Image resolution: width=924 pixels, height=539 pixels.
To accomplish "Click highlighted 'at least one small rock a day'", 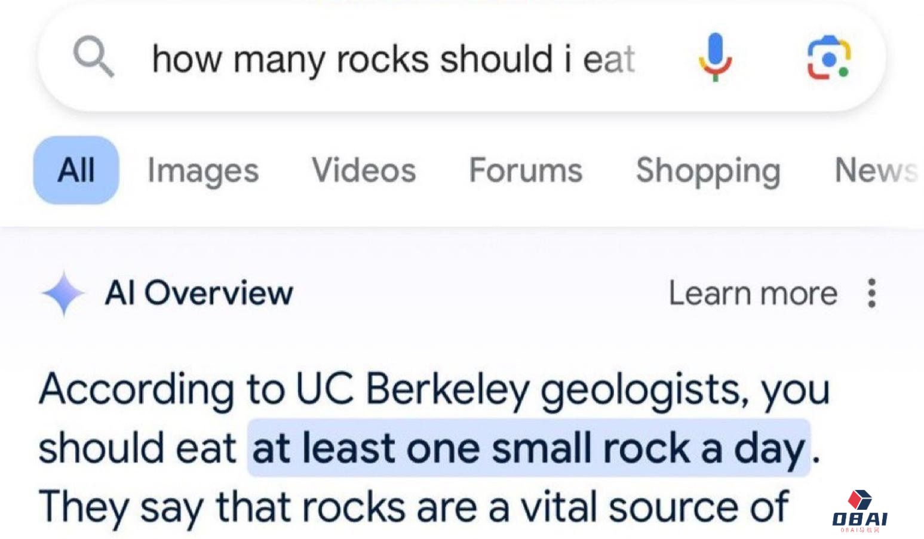I will pyautogui.click(x=528, y=449).
